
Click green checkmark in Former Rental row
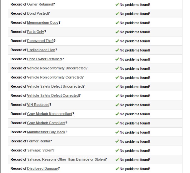(x=117, y=141)
